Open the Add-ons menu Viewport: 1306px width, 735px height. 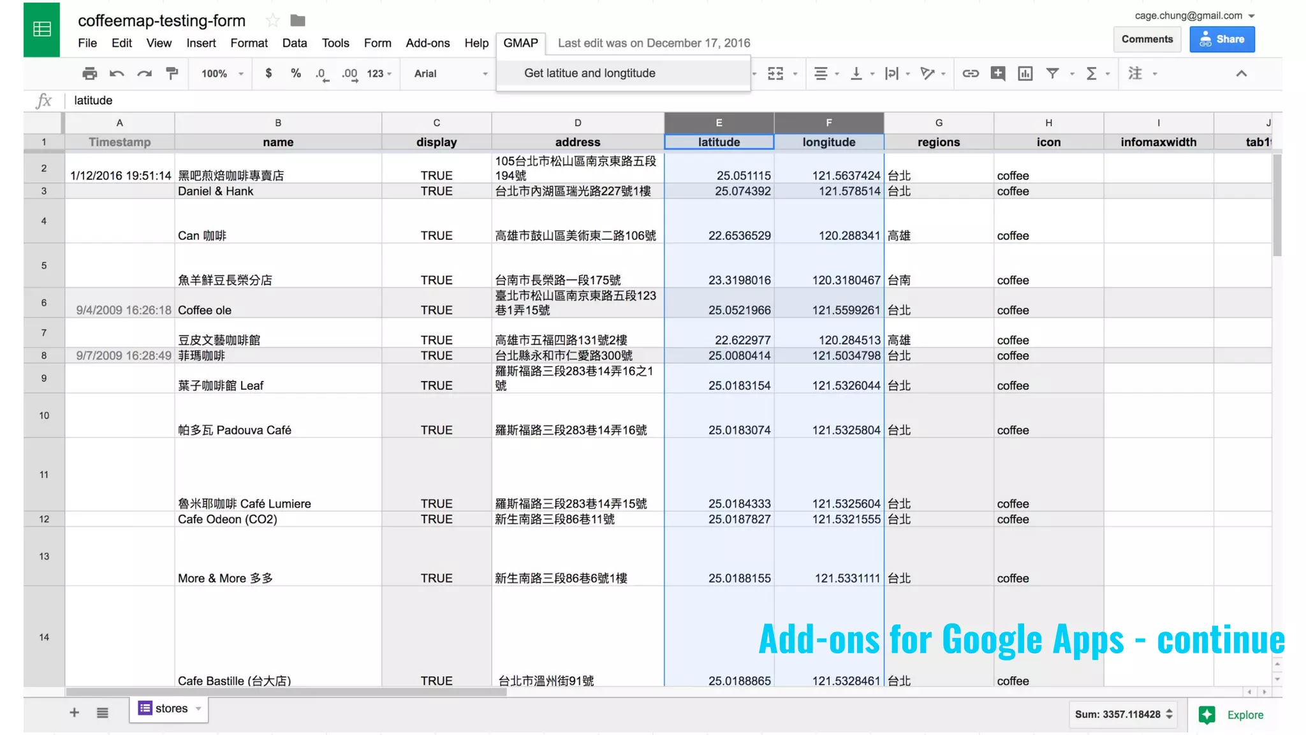tap(428, 43)
